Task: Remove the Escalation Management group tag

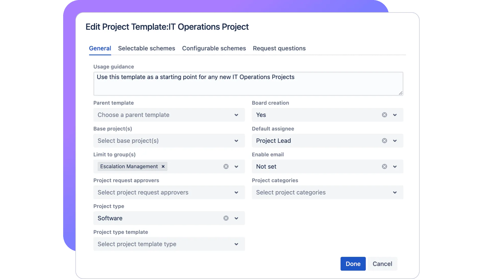Action: (x=163, y=166)
